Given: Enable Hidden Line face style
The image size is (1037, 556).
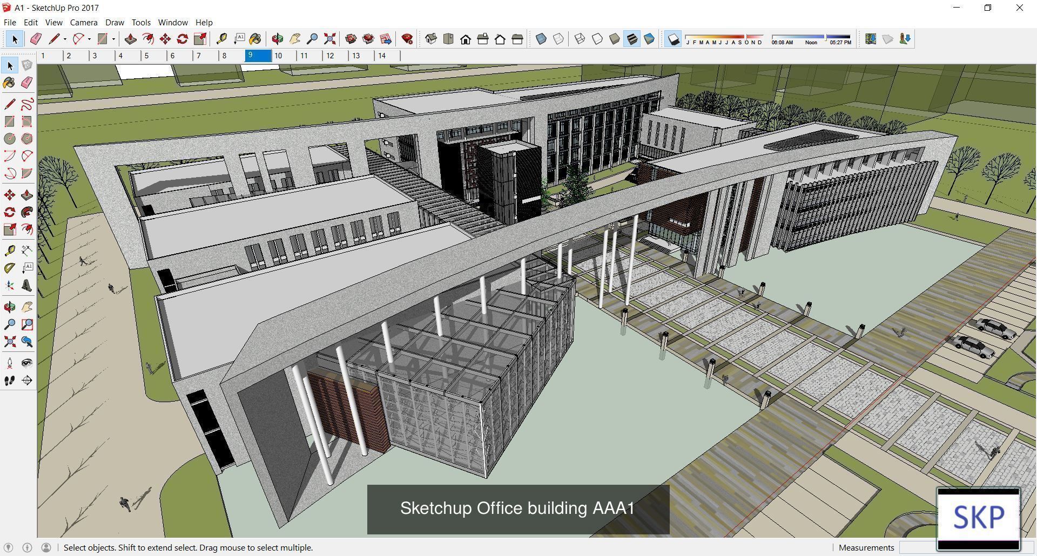Looking at the screenshot, I should (597, 39).
